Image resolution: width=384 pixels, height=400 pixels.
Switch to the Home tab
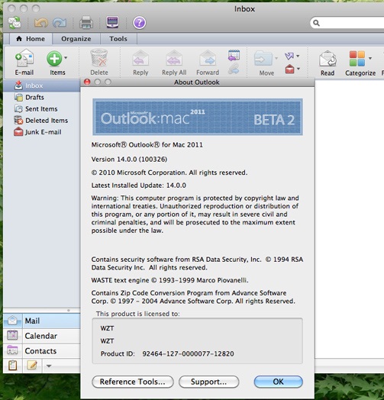tap(31, 39)
